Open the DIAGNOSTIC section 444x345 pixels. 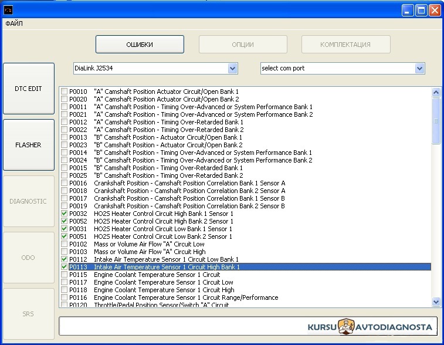(x=29, y=201)
